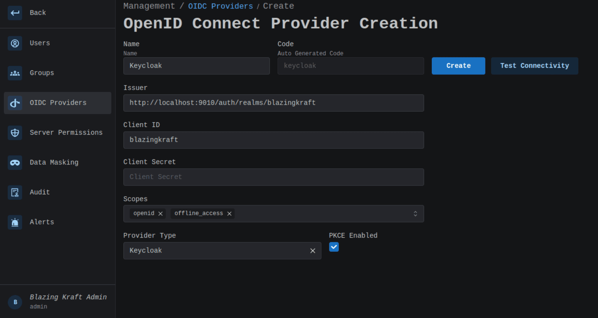Screen dimensions: 598x318
Task: Click the Issuer field label
Action: [135, 88]
